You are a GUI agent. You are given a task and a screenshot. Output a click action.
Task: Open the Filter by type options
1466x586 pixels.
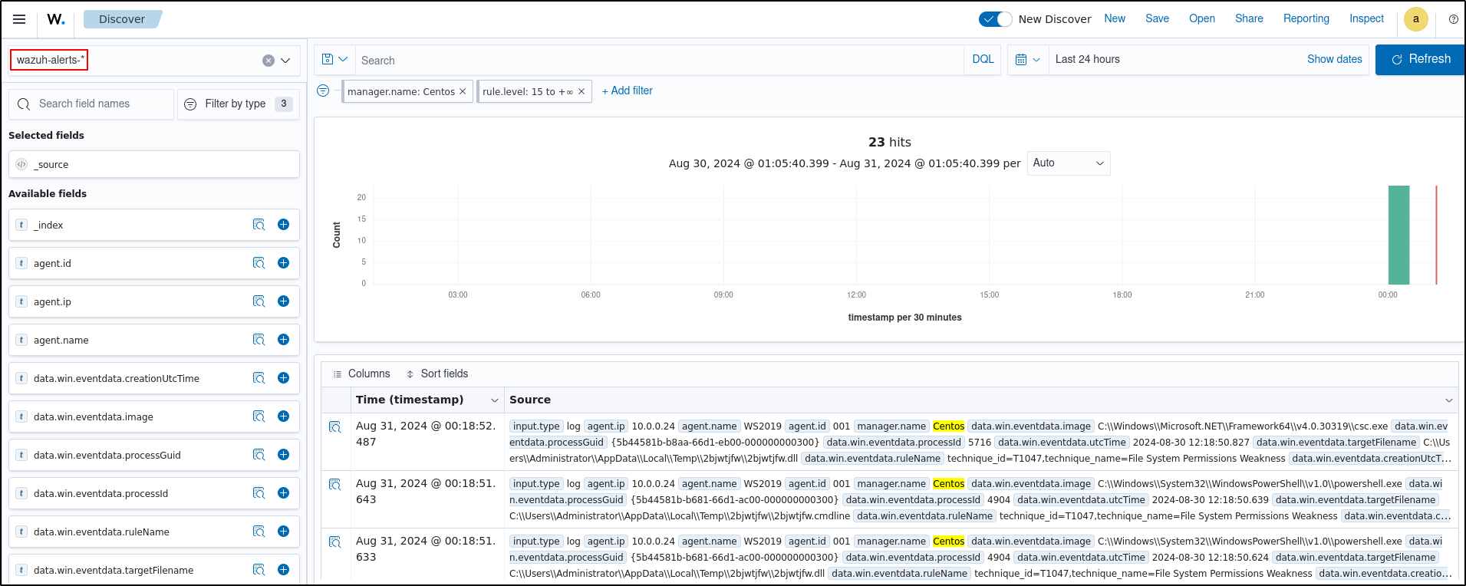(x=238, y=104)
